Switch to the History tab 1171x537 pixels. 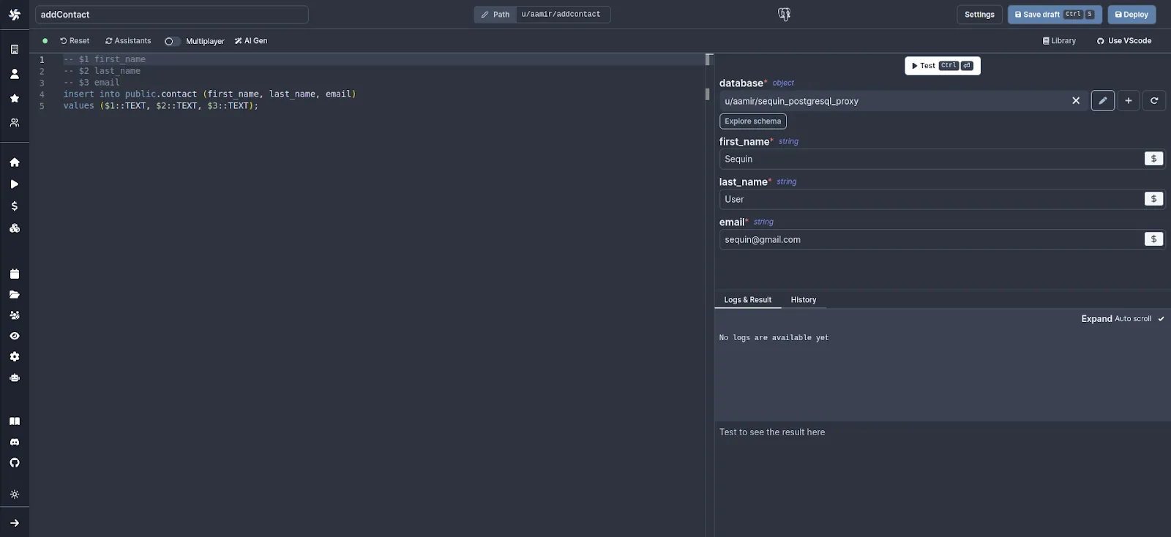803,300
